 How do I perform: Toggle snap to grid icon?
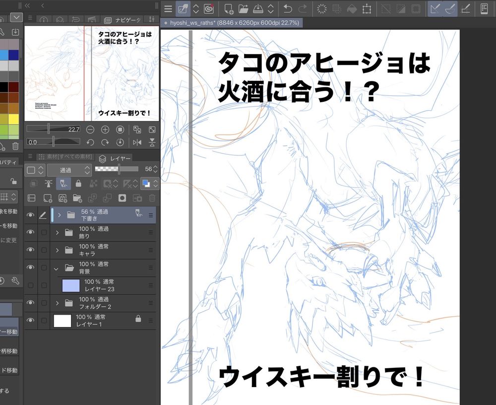[x=465, y=9]
